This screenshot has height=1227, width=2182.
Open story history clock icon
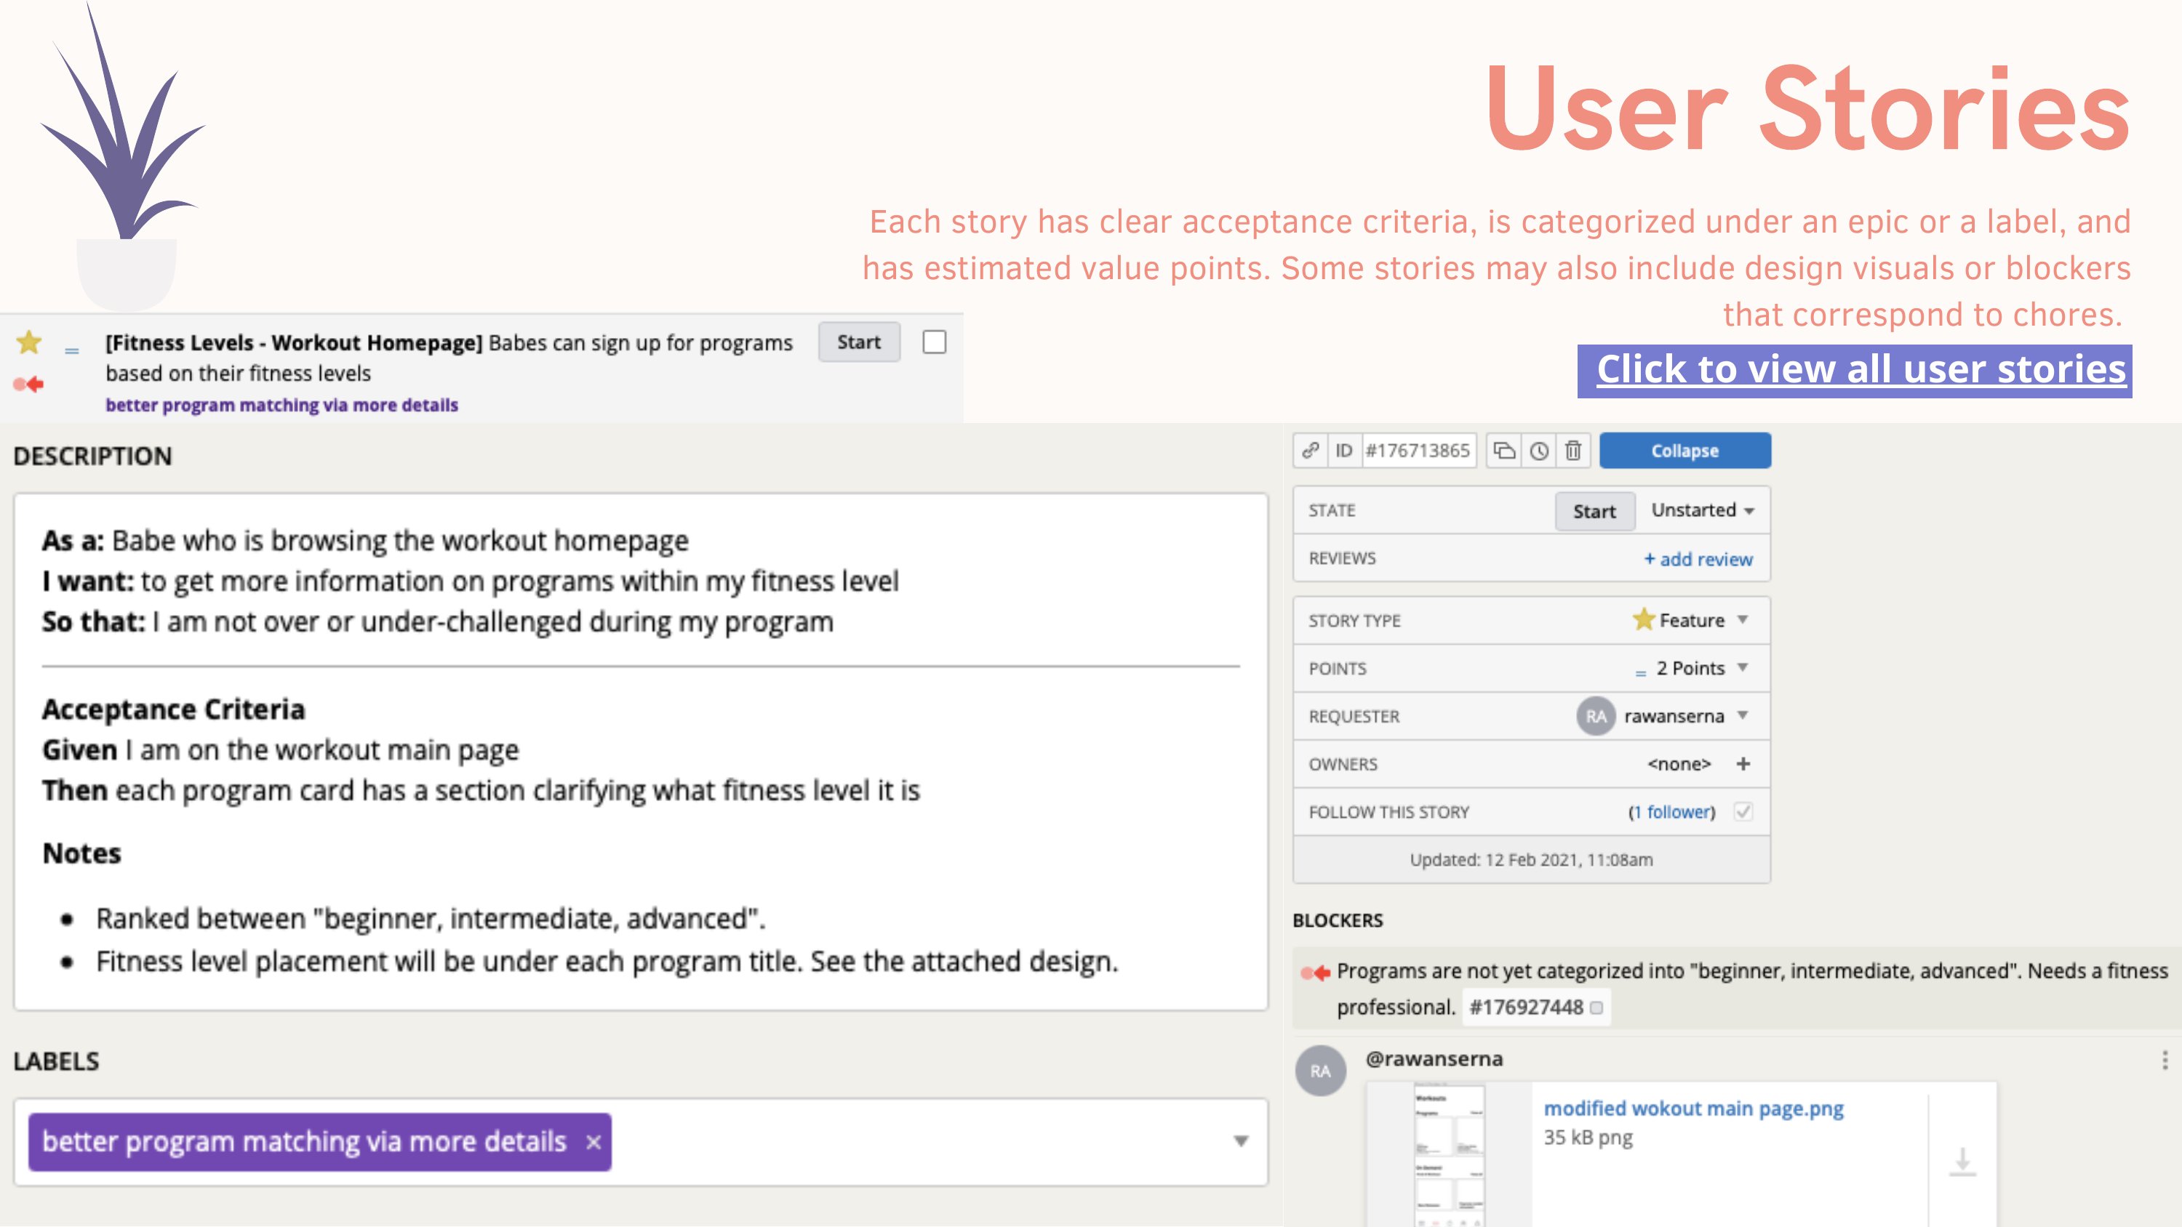1539,451
